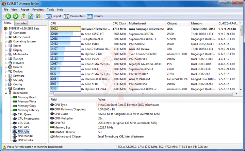Sort by the CPU Clock column header
The height and width of the screenshot is (151, 245).
[x=119, y=23]
